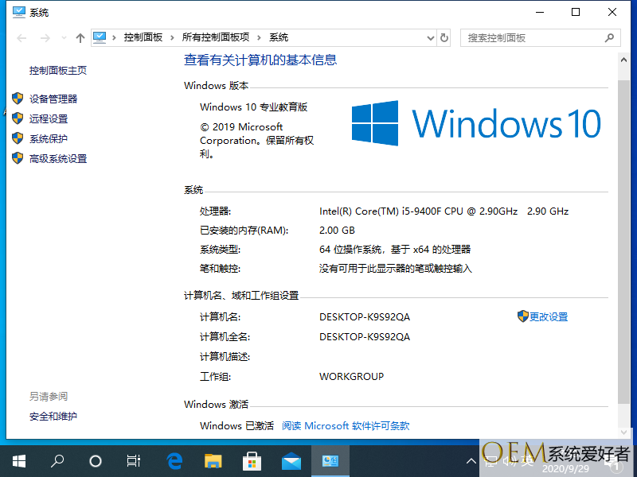This screenshot has width=637, height=477.
Task: Click the 更改设置 link
Action: coord(549,316)
